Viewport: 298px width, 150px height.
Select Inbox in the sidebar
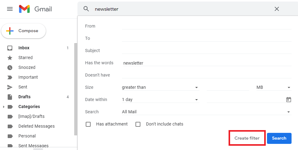(x=24, y=48)
